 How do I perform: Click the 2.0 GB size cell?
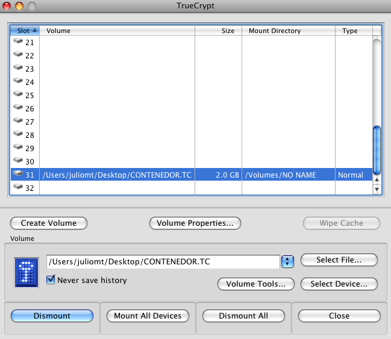(x=219, y=175)
